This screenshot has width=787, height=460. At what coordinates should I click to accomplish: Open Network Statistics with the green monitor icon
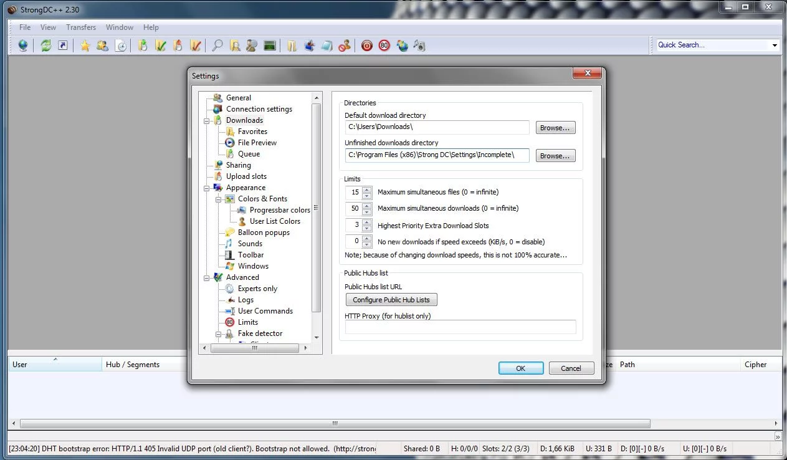[x=270, y=46]
